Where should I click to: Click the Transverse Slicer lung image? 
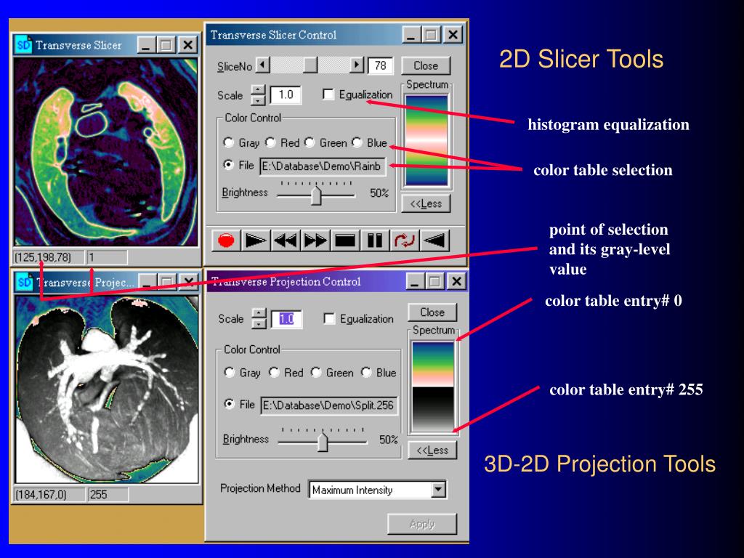click(x=105, y=152)
